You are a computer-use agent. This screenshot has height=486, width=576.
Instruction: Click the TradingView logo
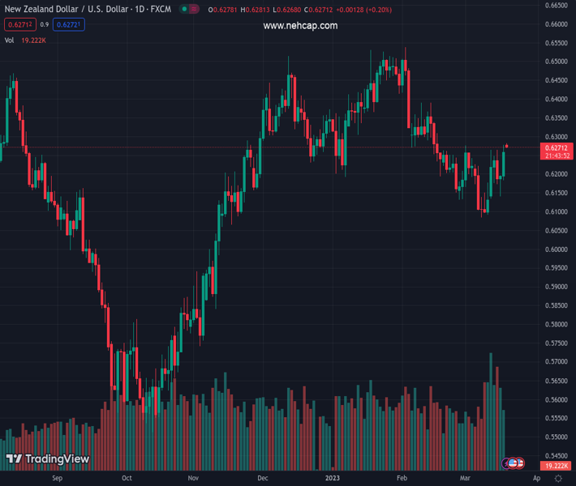click(x=47, y=459)
